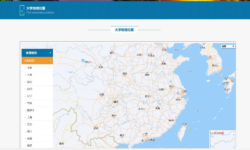Image resolution: width=250 pixels, height=150 pixels.
Task: Choose 河北 from the sidebar list
Action: tap(30, 82)
